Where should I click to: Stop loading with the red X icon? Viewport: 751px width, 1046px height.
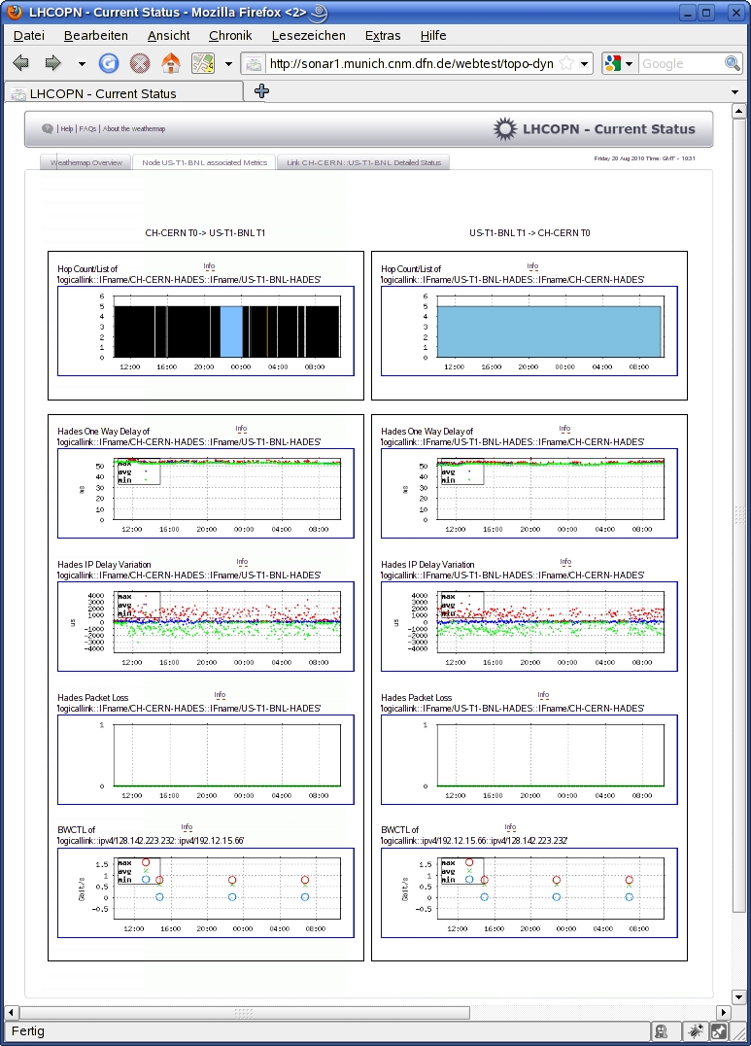coord(139,63)
